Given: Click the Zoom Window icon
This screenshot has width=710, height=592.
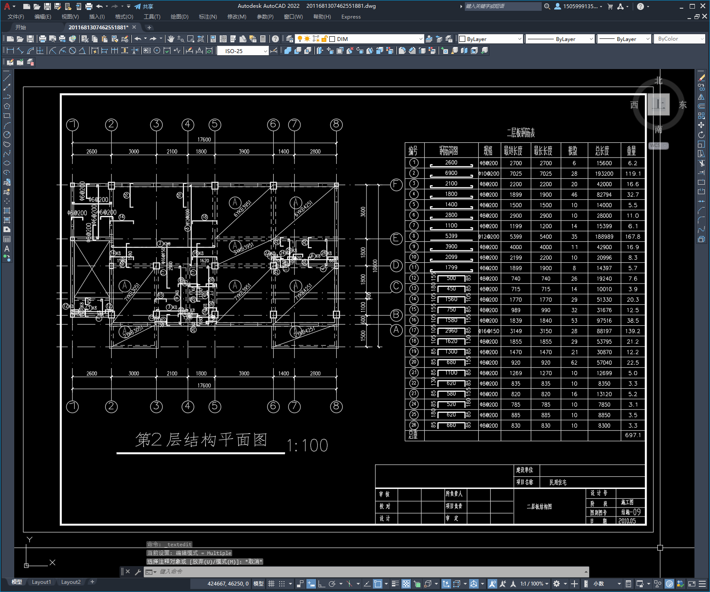Looking at the screenshot, I should (191, 39).
